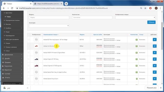Open Статьи in the sidebar

7,51
